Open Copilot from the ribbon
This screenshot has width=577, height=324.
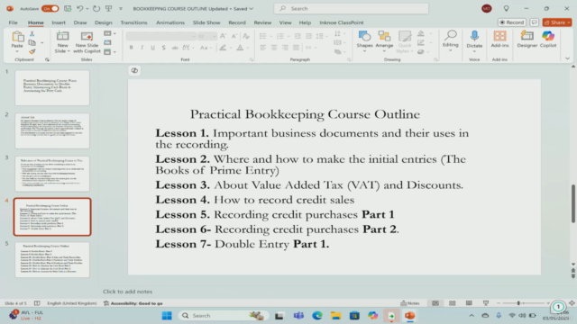coord(548,40)
